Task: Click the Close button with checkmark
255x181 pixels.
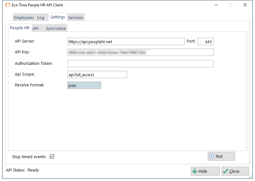Action: click(235, 171)
